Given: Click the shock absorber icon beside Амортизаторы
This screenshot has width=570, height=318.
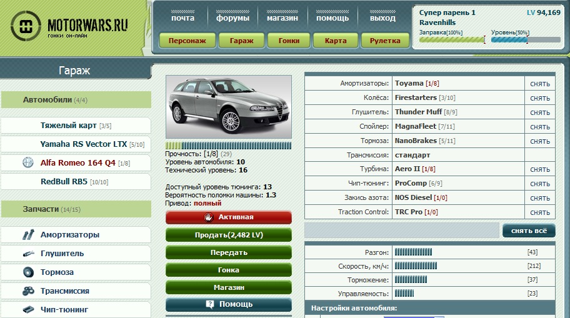Looking at the screenshot, I should (28, 235).
